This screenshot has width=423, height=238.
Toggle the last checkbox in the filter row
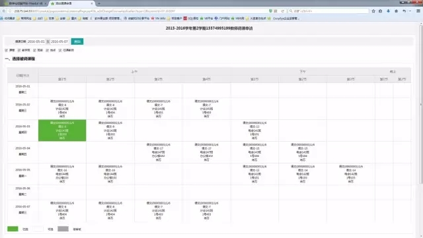[60, 50]
